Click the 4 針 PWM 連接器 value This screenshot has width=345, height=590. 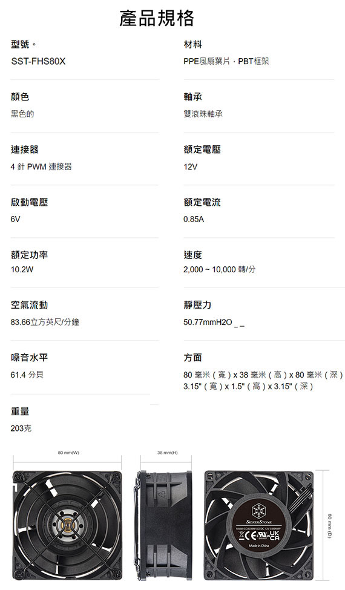[41, 166]
